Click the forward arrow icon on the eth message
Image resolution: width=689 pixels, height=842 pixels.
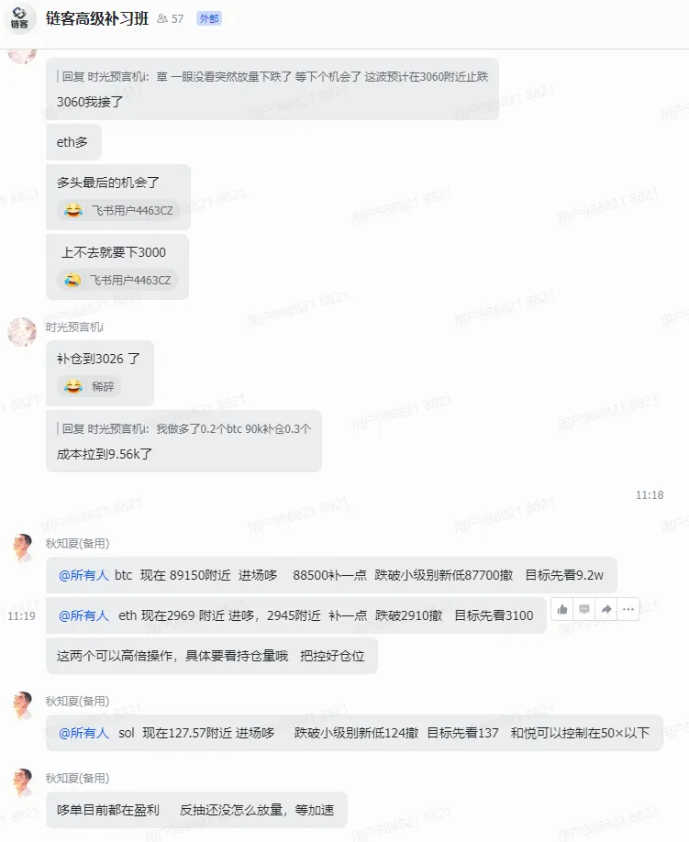click(606, 609)
